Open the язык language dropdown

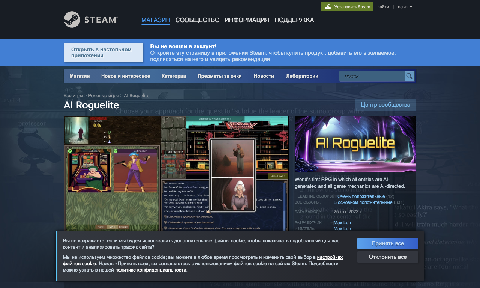tap(405, 7)
